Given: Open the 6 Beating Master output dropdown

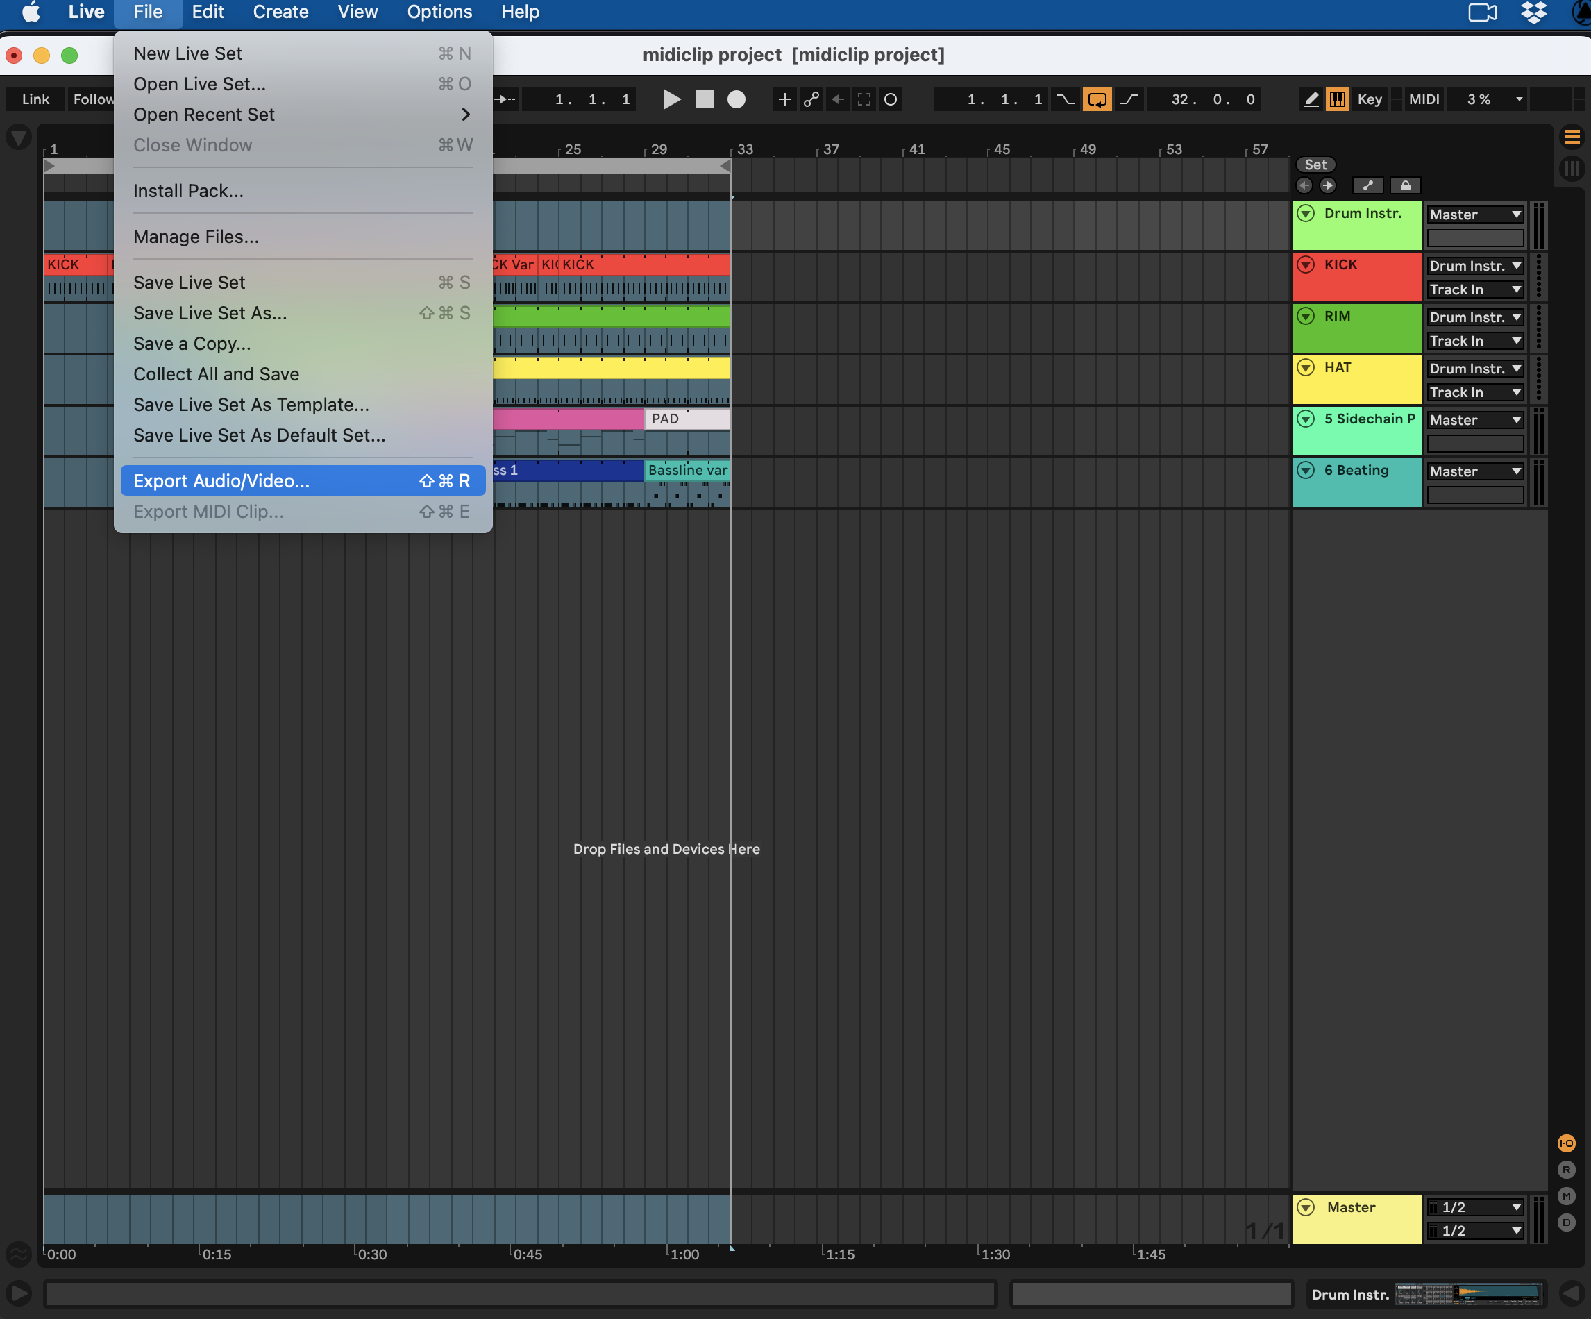Looking at the screenshot, I should (1474, 471).
